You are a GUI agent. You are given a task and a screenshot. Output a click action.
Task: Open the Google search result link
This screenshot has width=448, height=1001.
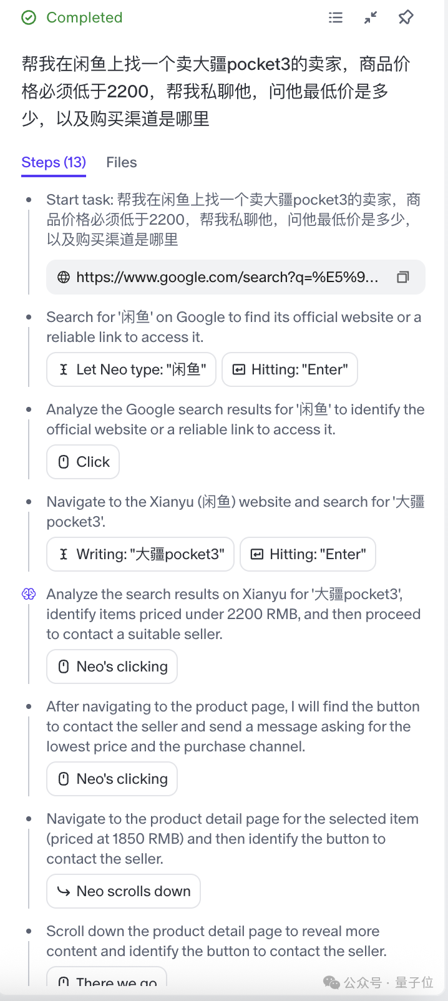point(225,276)
